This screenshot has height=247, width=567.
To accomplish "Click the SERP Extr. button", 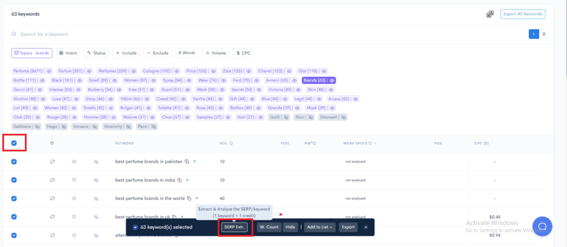I will (235, 227).
